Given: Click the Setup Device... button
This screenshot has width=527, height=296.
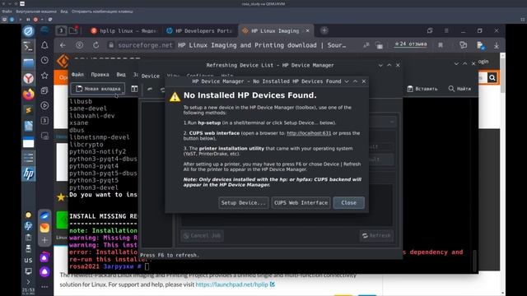Looking at the screenshot, I should click(244, 203).
